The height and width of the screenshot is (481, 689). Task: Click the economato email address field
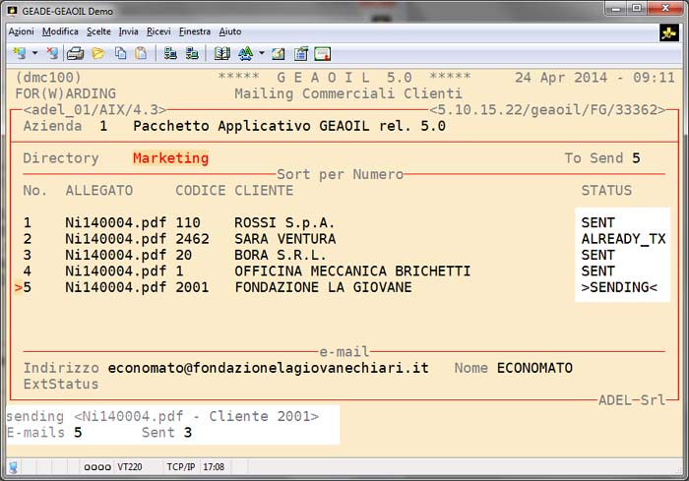[x=268, y=368]
